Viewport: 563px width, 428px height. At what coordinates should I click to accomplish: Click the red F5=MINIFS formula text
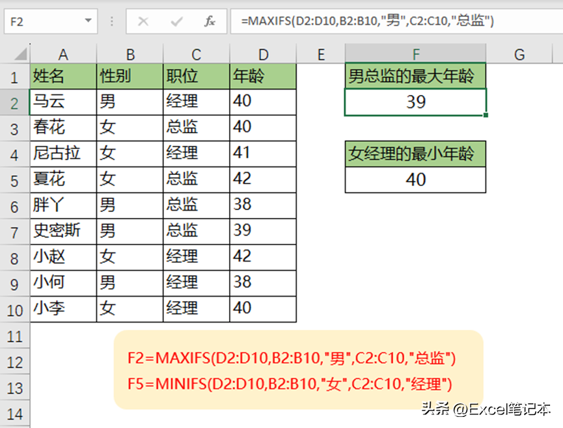click(x=290, y=384)
